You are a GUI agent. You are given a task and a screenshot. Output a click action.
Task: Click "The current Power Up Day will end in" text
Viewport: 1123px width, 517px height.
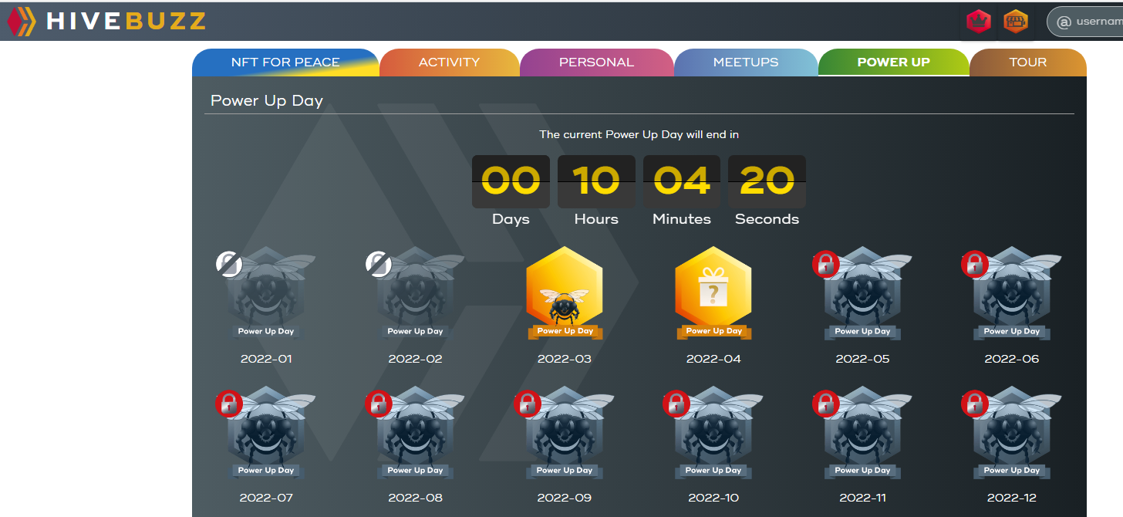(x=639, y=134)
